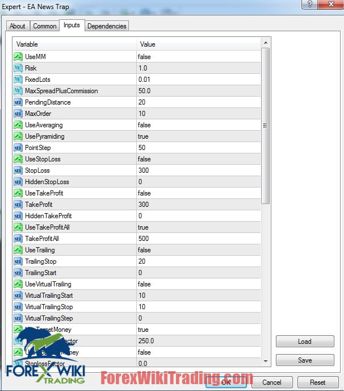Click the Load button
The width and height of the screenshot is (344, 391).
305,342
